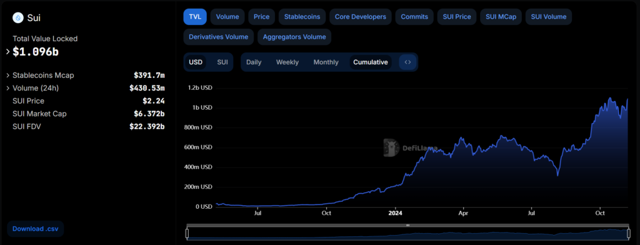Viewport: 640px width, 245px height.
Task: Click the SUI Price label
Action: (29, 101)
